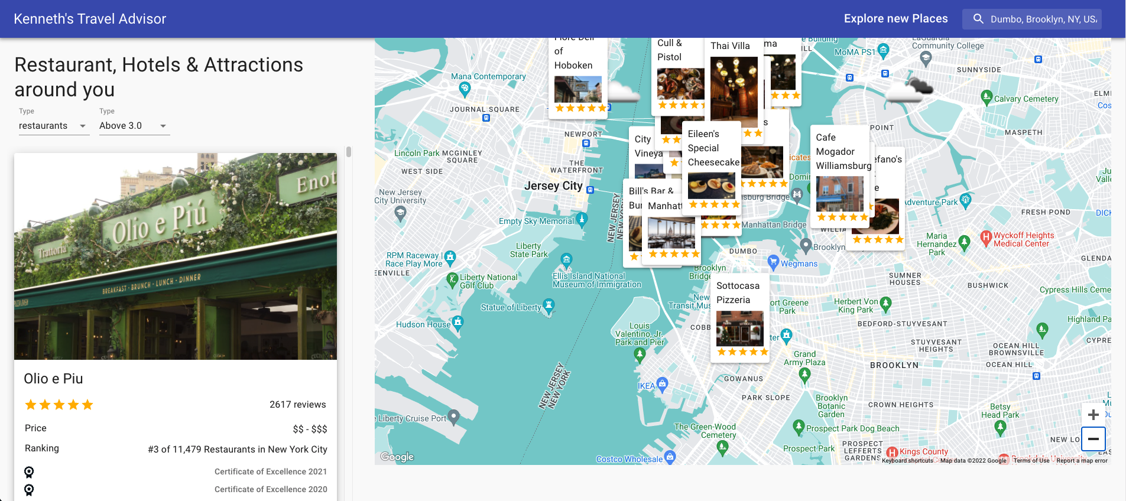Click the Prospect Park Dog Beach marker
Image resolution: width=1126 pixels, height=501 pixels.
tap(799, 427)
